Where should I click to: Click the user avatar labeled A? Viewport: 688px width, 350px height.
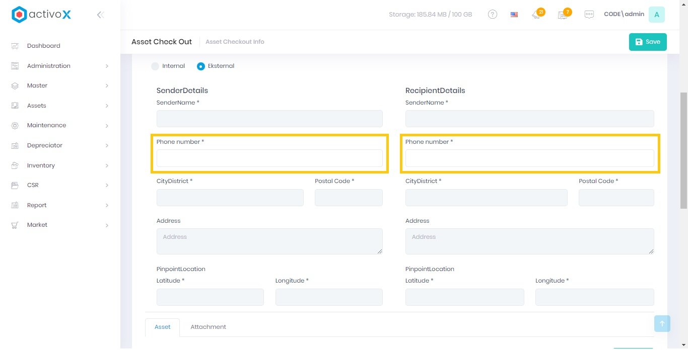point(656,15)
